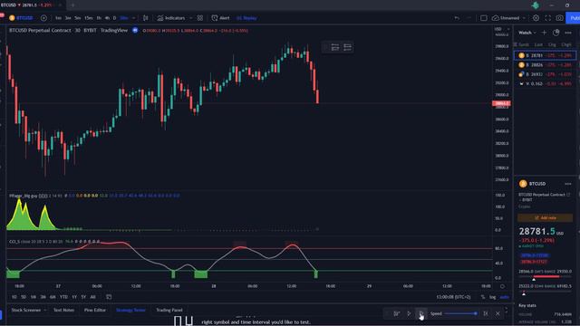
Task: Open chart settings gear icon
Action: pos(536,18)
